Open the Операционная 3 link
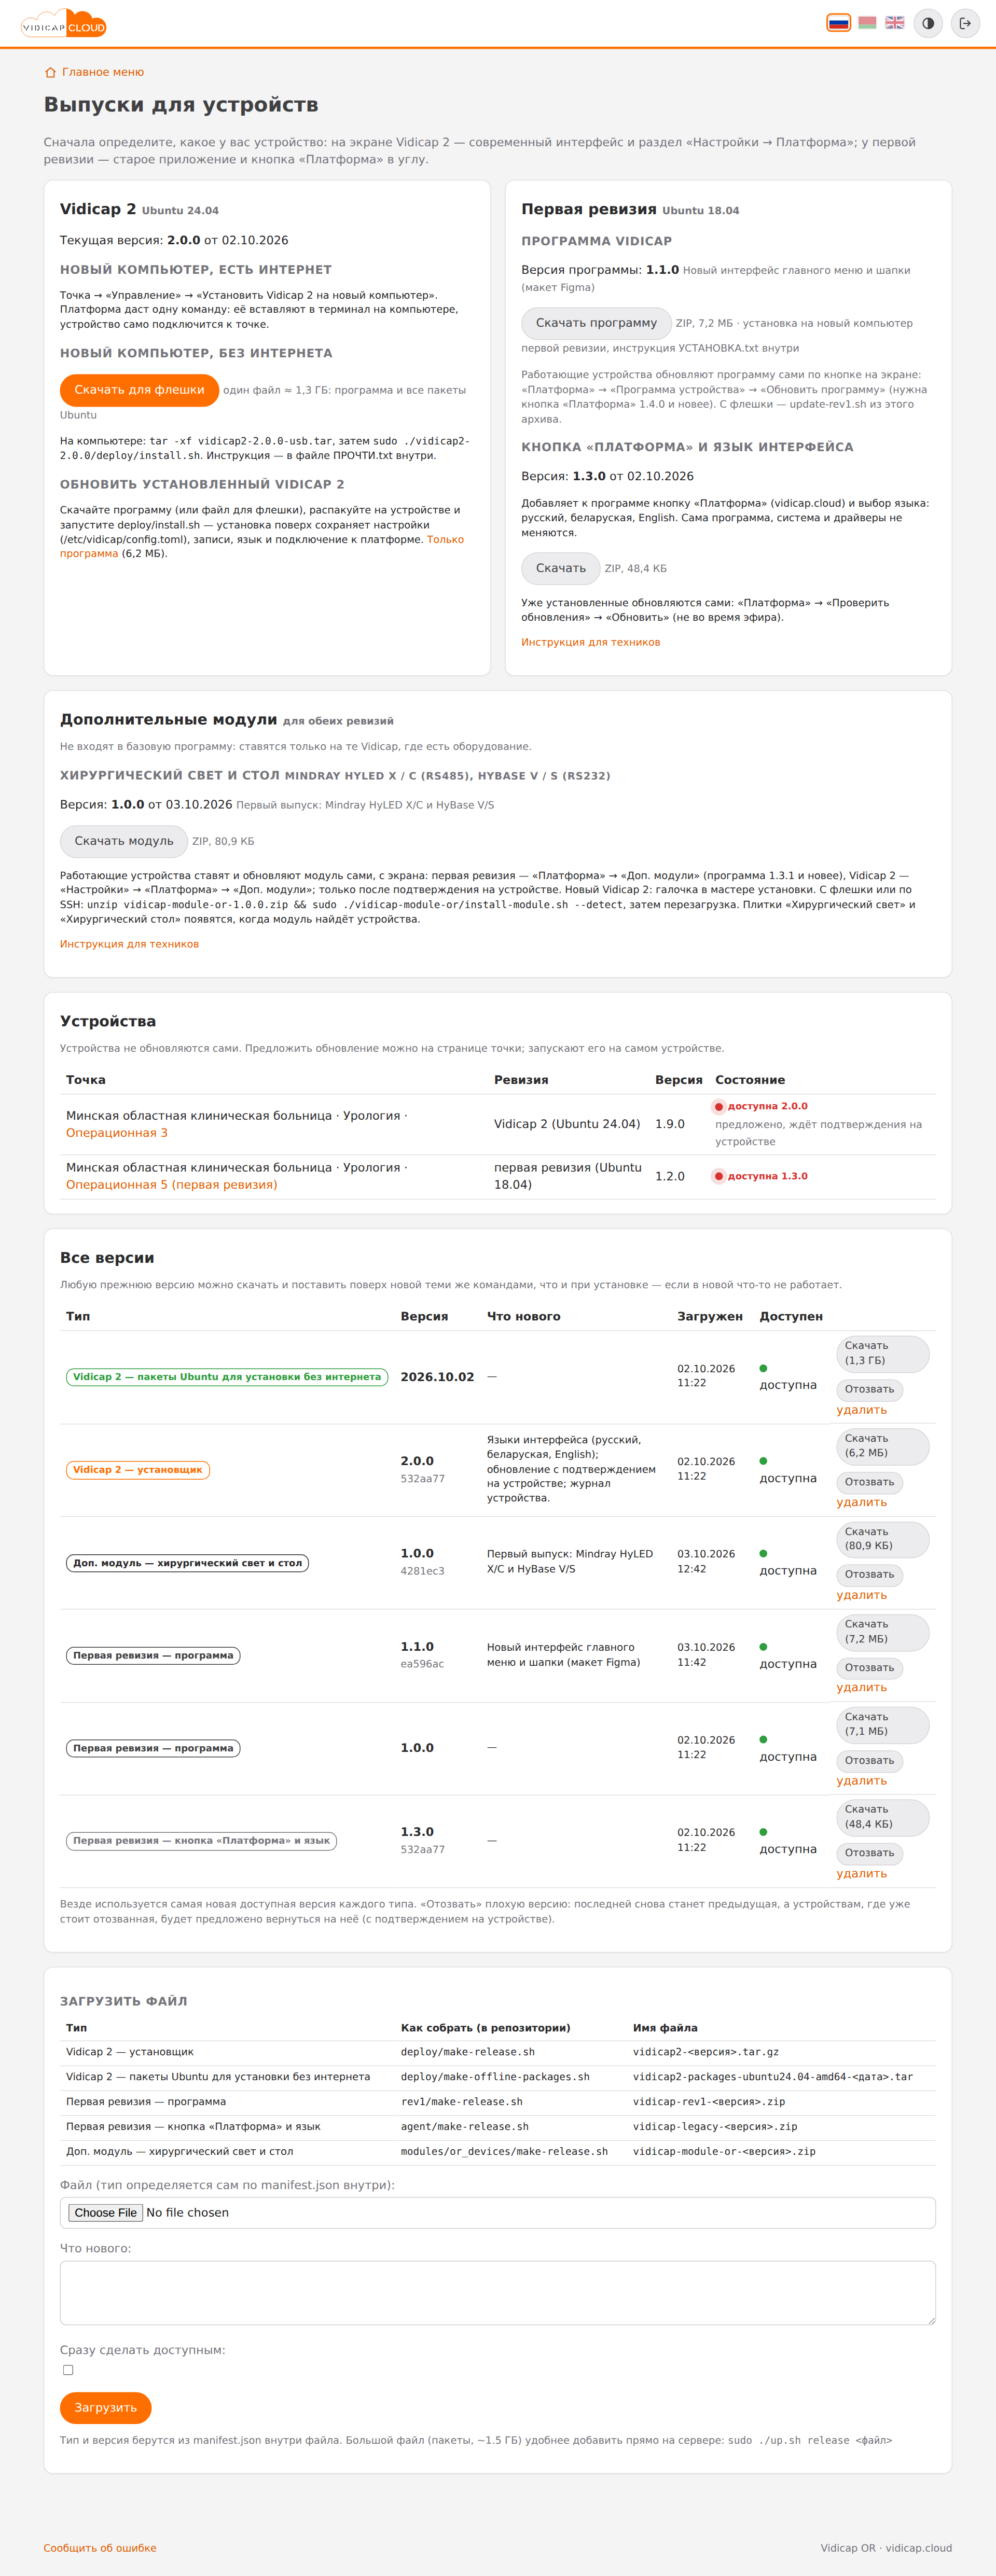 point(117,1133)
